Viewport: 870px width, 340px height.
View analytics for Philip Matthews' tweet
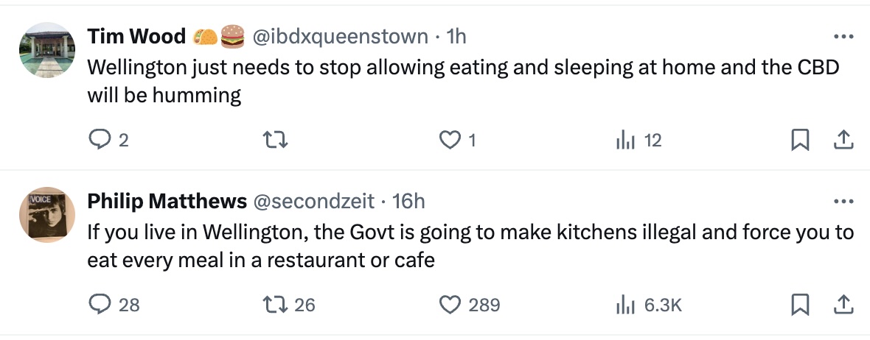[624, 305]
